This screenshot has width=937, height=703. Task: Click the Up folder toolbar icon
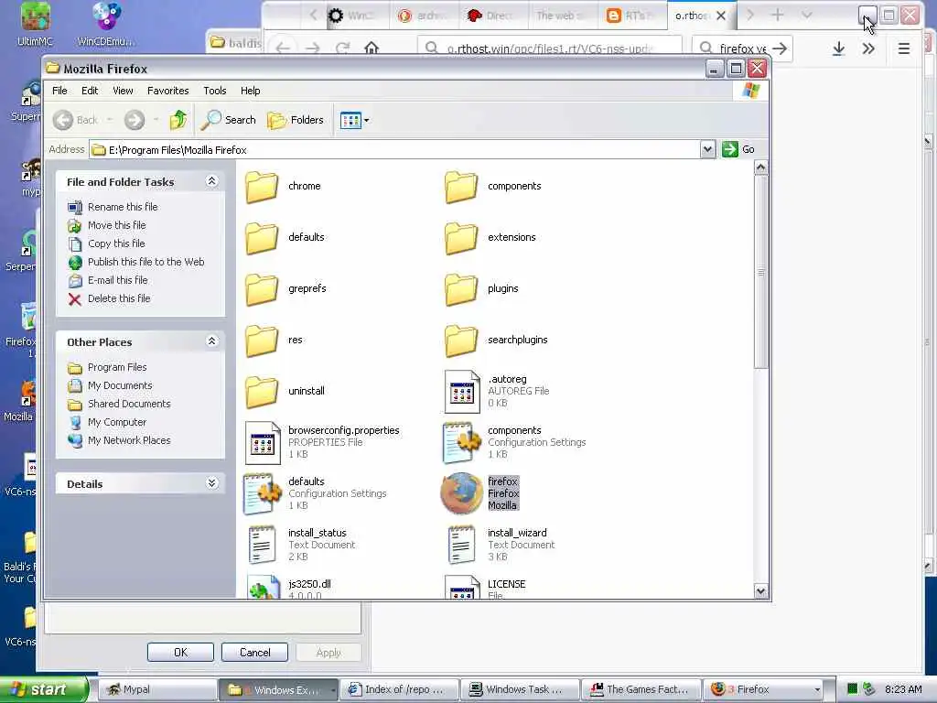click(178, 120)
